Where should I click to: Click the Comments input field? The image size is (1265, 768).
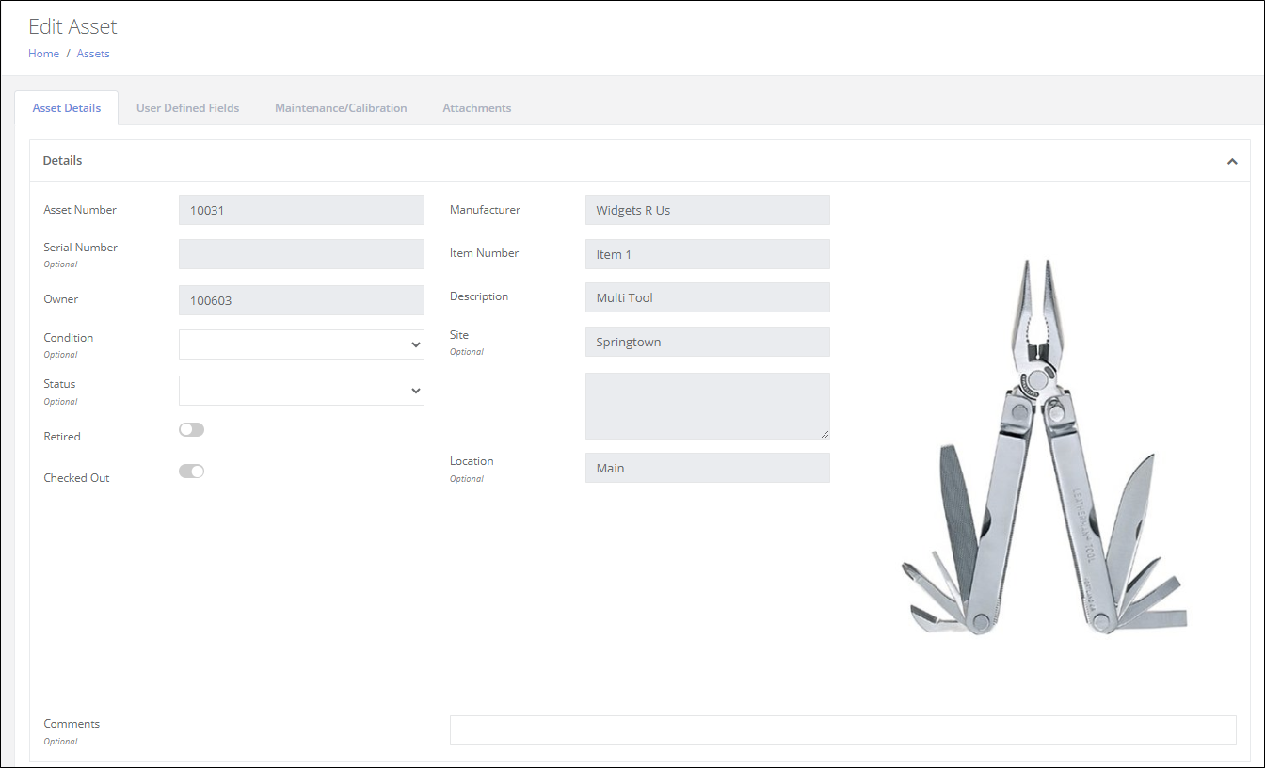tap(843, 730)
